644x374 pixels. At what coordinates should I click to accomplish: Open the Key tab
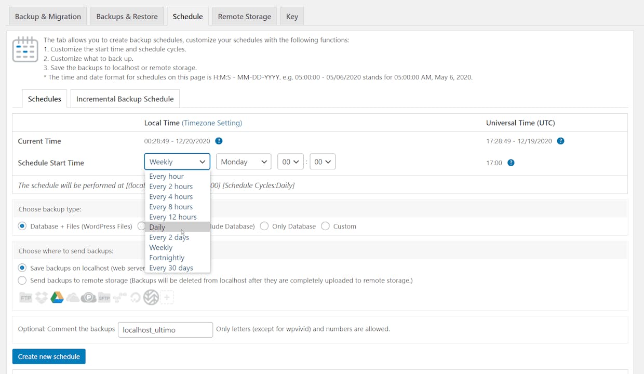292,16
